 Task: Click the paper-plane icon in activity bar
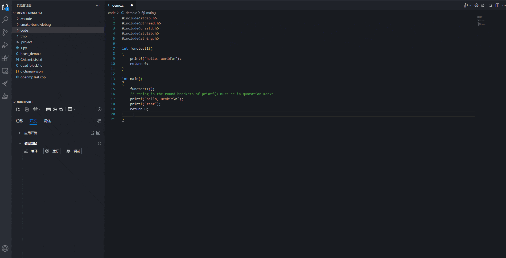tap(5, 83)
